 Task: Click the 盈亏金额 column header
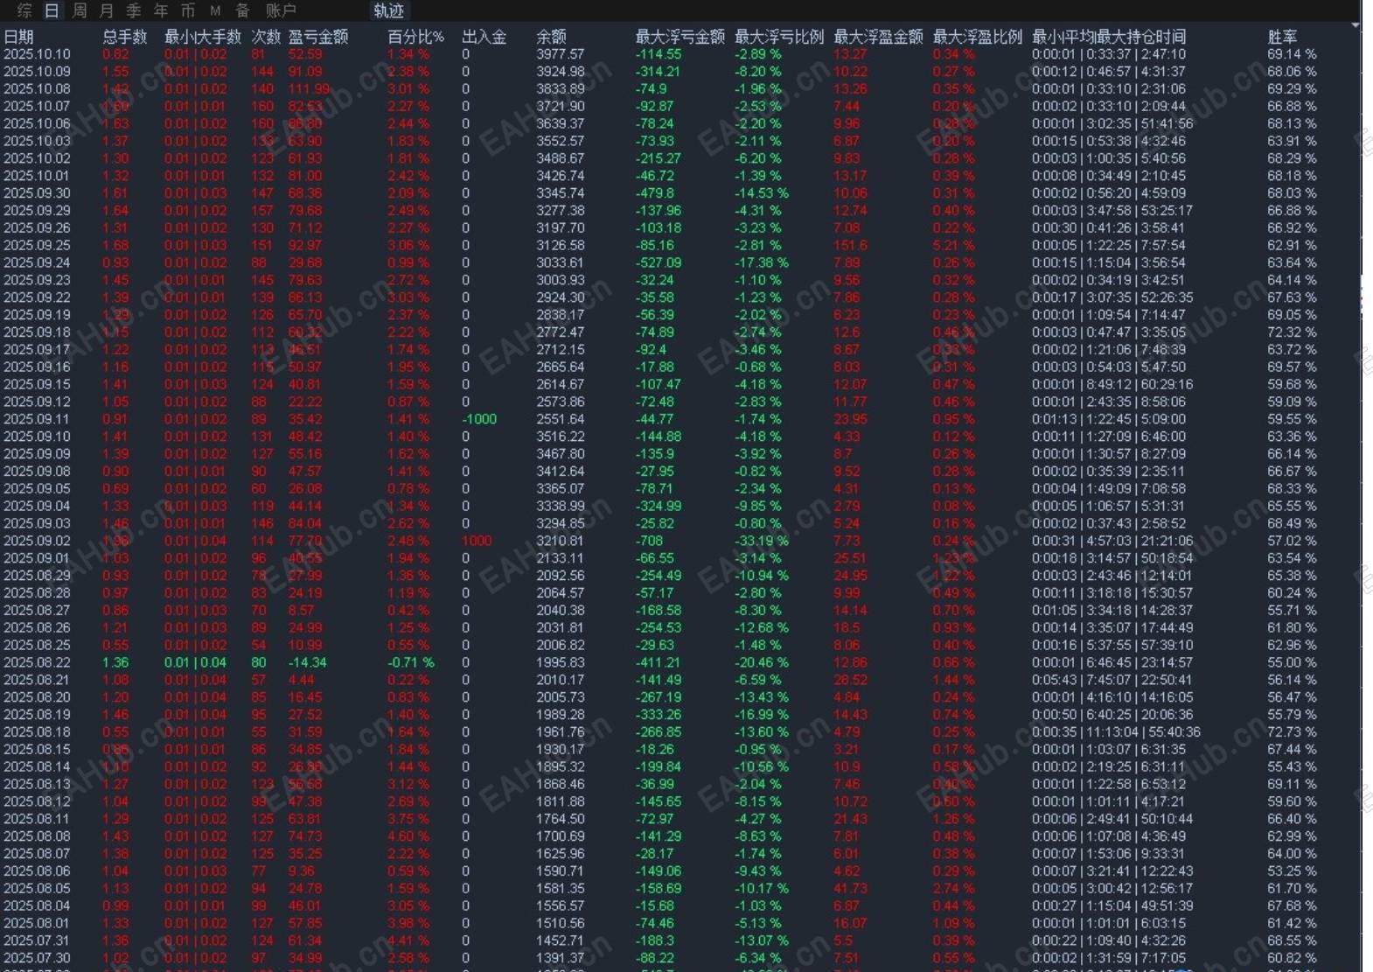tap(318, 37)
